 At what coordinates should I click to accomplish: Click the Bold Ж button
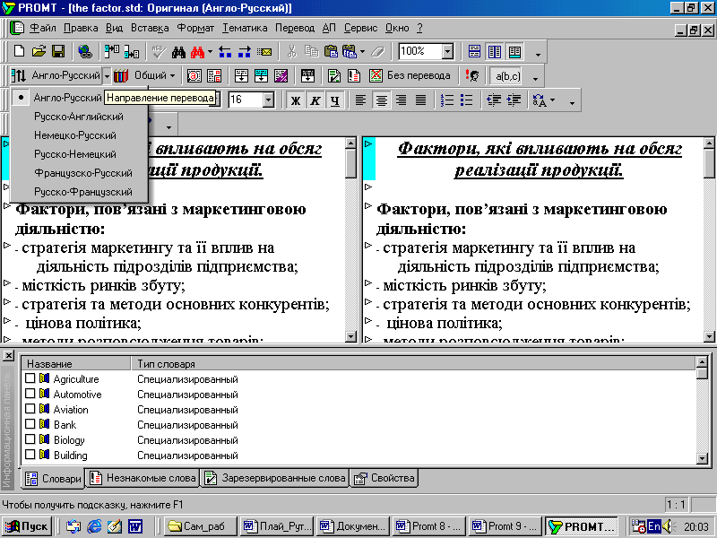(x=296, y=100)
